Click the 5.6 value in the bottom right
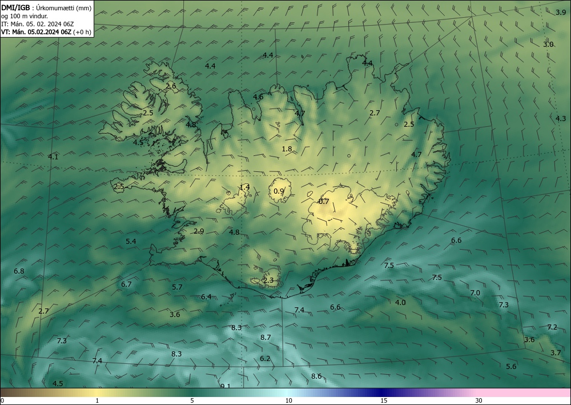 click(x=511, y=366)
